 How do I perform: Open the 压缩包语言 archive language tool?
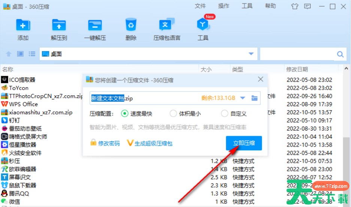tap(167, 25)
